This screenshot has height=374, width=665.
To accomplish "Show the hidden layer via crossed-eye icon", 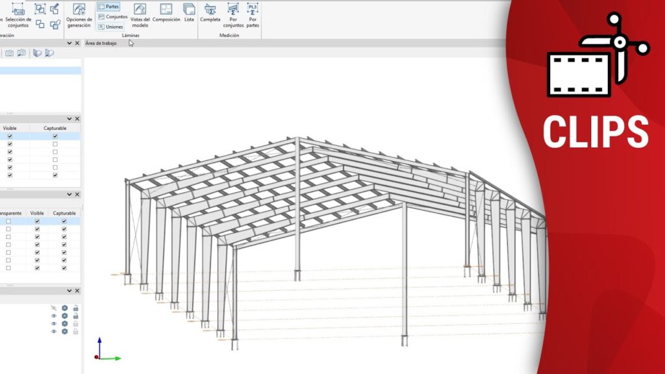I will point(54,308).
